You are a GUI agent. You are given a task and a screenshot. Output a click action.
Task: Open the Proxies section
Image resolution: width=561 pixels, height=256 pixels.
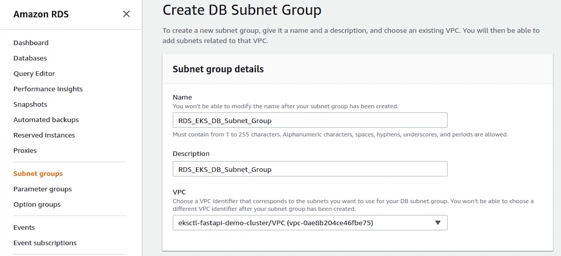25,151
